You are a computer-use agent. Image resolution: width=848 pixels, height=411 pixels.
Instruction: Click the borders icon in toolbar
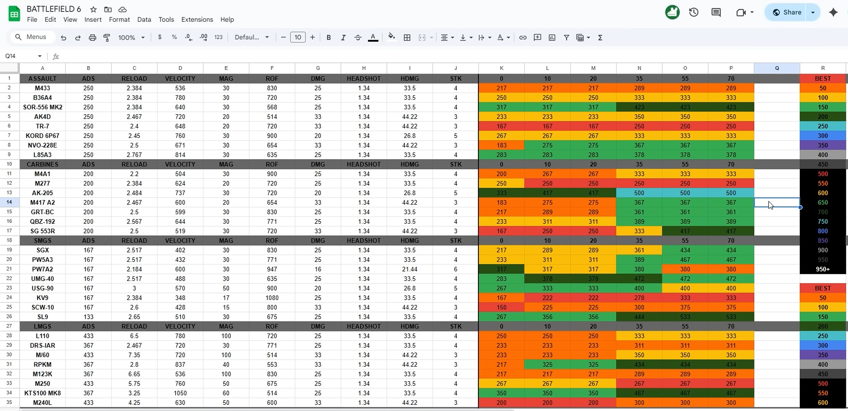(407, 37)
